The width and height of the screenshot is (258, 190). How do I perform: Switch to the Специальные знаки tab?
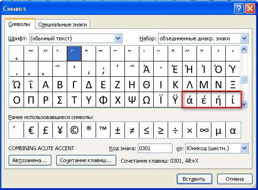pos(62,24)
